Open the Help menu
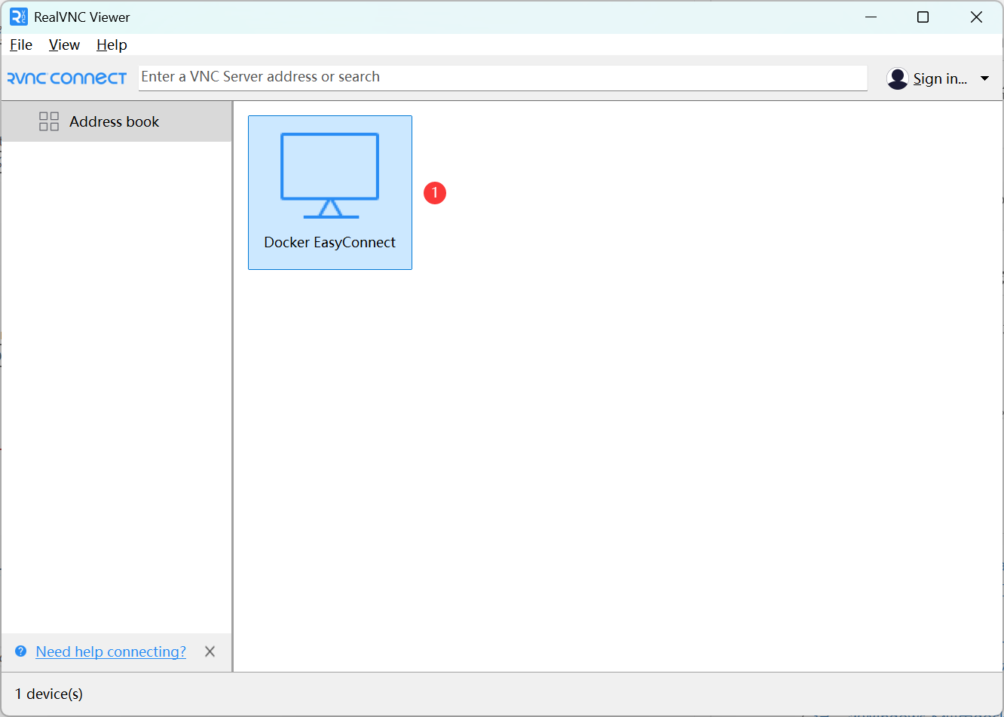1004x717 pixels. pos(112,45)
